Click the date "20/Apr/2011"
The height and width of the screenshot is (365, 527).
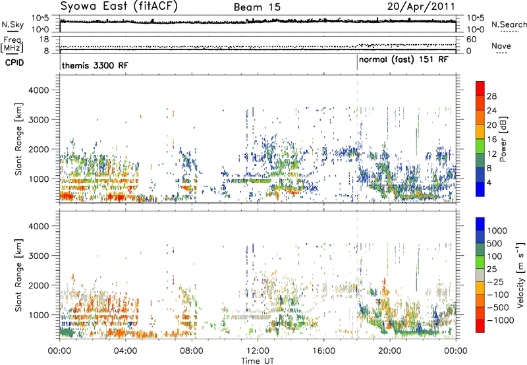point(421,7)
